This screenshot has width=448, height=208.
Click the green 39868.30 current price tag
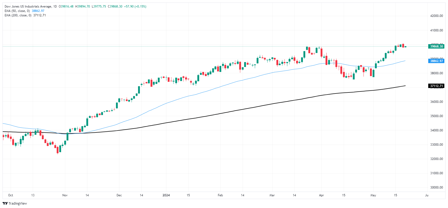click(436, 46)
